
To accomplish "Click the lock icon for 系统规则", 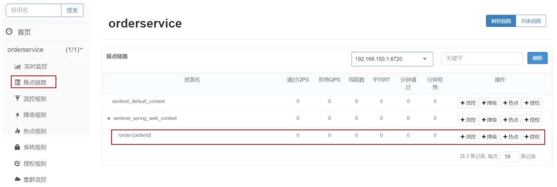I will [x=17, y=147].
